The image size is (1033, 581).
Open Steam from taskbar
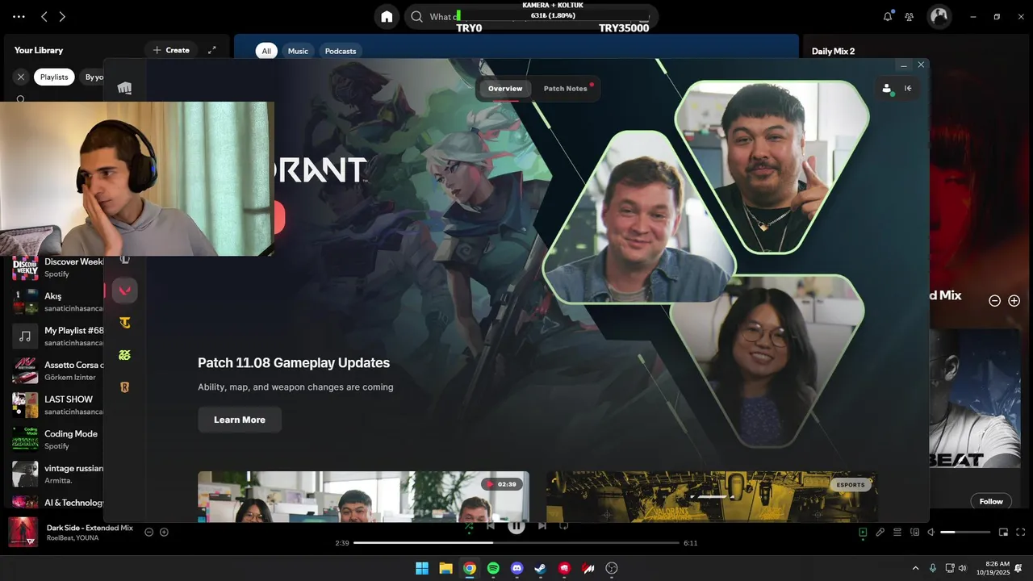[x=541, y=568]
